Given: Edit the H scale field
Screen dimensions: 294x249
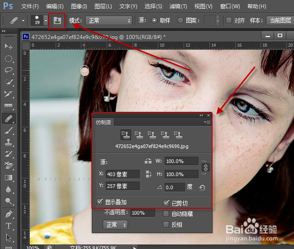Looking at the screenshot, I should pos(181,174).
